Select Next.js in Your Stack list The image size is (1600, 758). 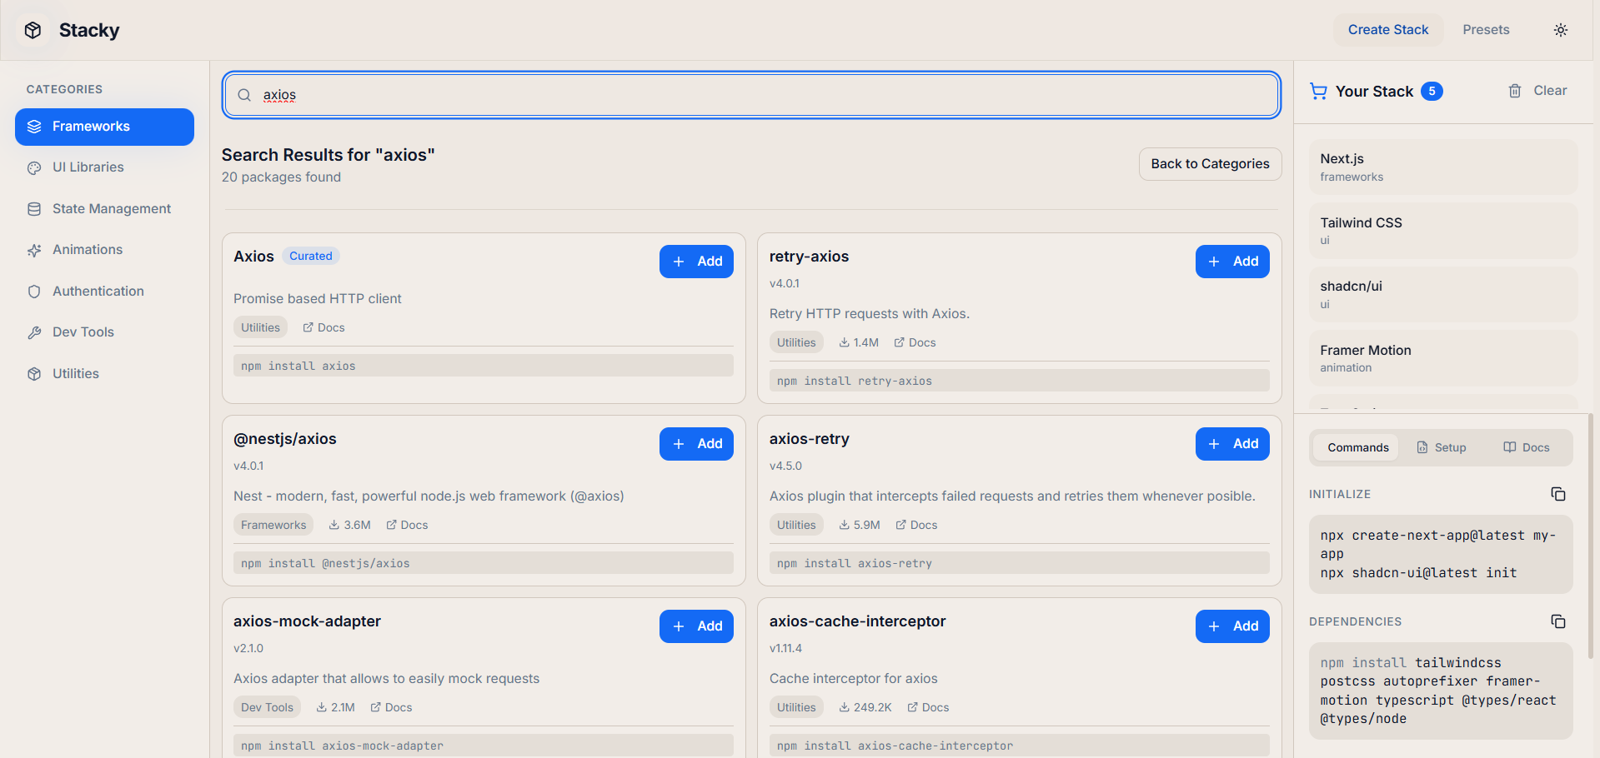(x=1443, y=167)
